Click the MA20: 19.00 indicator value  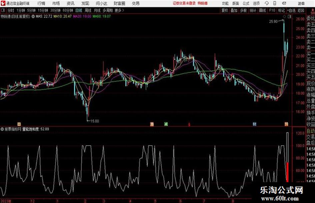(82, 16)
